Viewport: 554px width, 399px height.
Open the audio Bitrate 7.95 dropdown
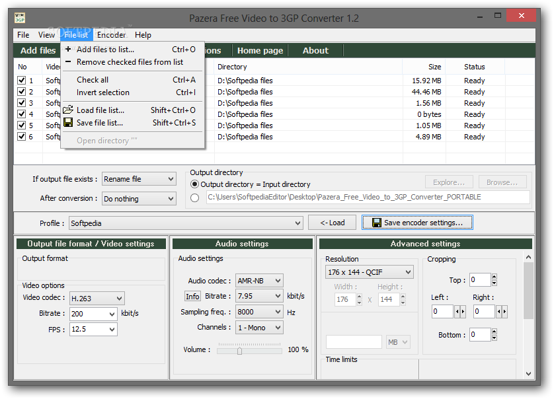coord(259,296)
